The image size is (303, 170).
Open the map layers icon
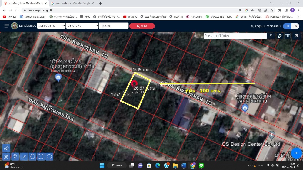[x=297, y=36]
